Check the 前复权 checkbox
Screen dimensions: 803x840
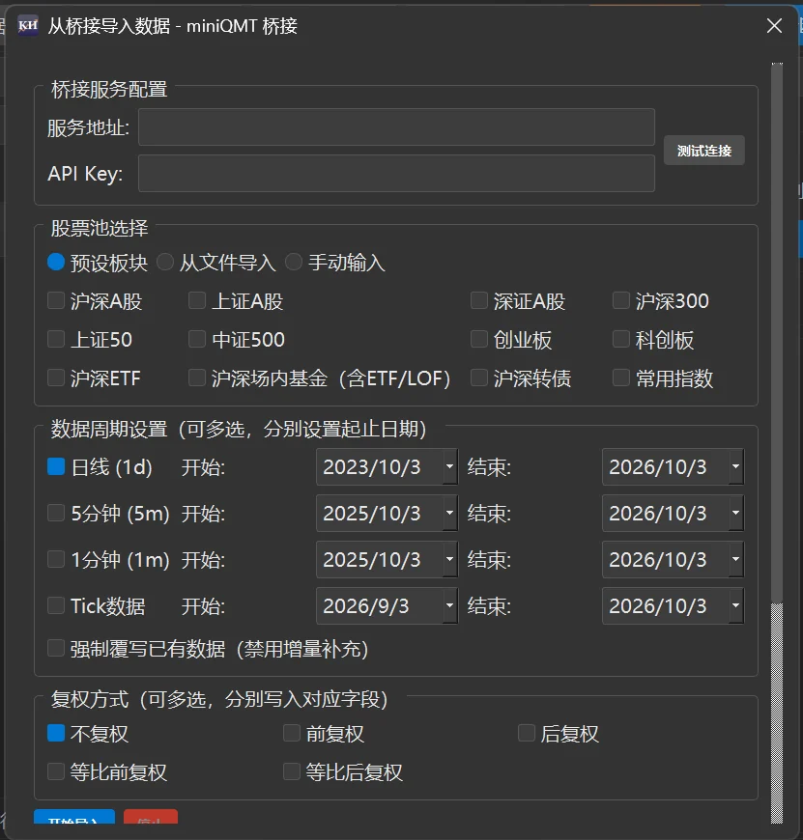click(x=292, y=733)
